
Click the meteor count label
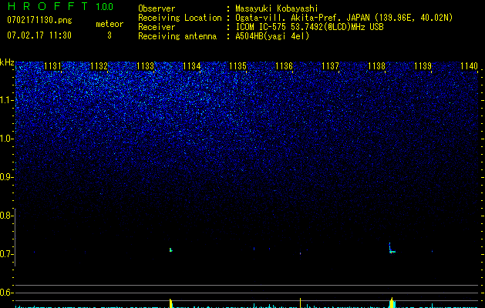click(109, 24)
